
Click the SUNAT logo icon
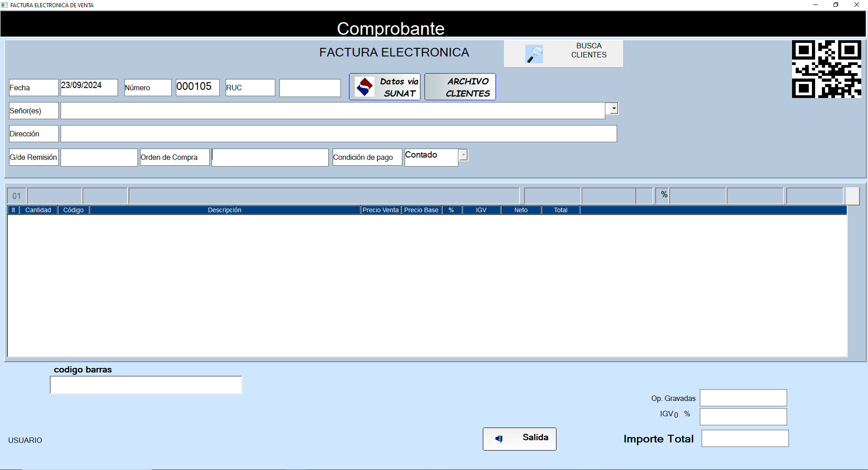click(364, 87)
